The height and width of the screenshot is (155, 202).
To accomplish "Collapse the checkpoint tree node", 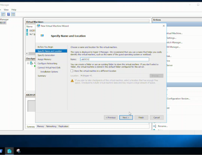I will tap(28, 63).
